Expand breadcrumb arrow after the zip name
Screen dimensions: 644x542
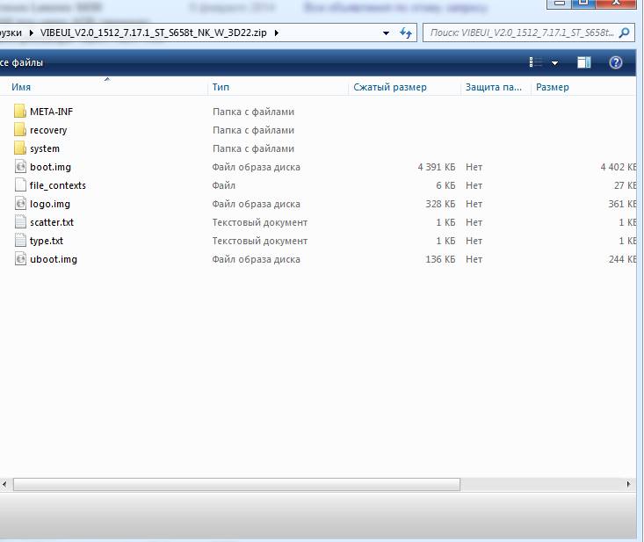(277, 33)
